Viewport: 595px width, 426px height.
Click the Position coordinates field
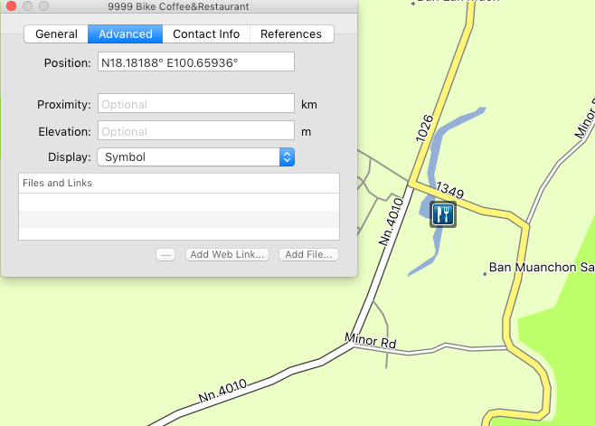[196, 62]
